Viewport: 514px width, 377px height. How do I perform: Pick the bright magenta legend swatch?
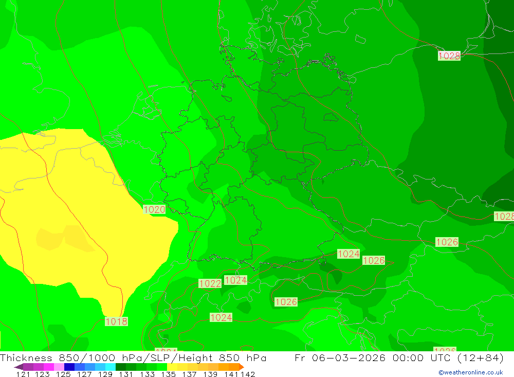(x=48, y=367)
